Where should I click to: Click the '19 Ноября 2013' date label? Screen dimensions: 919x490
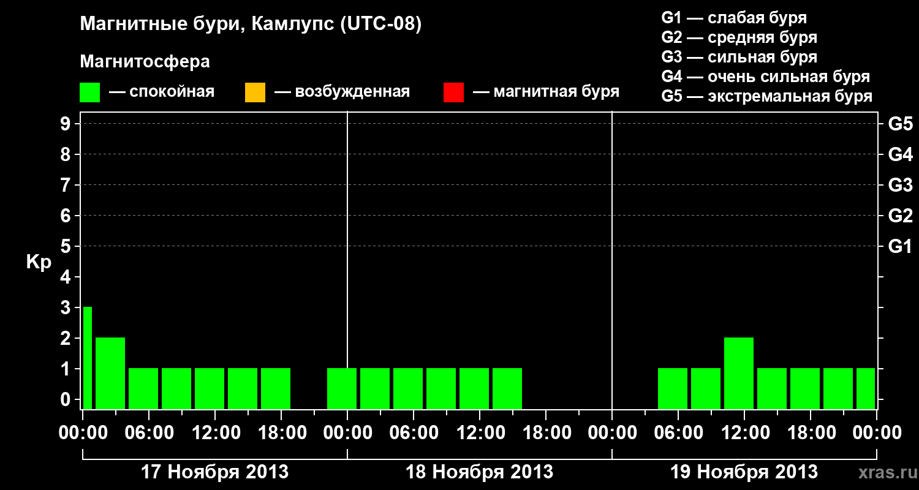click(x=744, y=472)
